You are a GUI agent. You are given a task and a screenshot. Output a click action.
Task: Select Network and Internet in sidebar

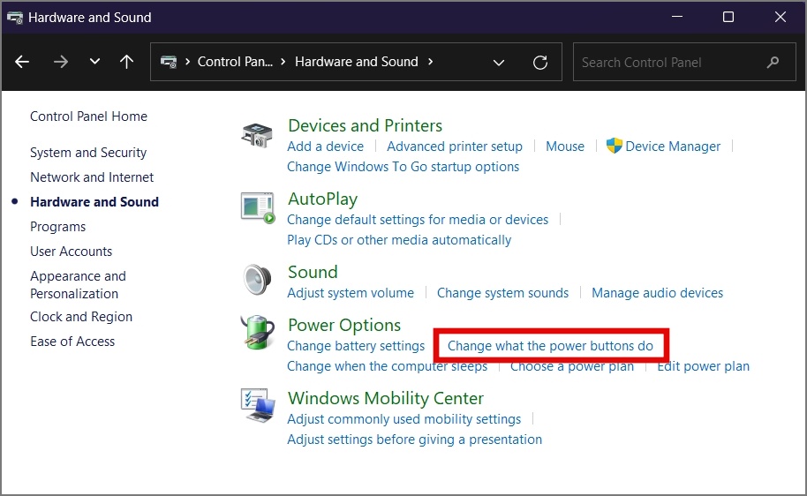tap(92, 177)
